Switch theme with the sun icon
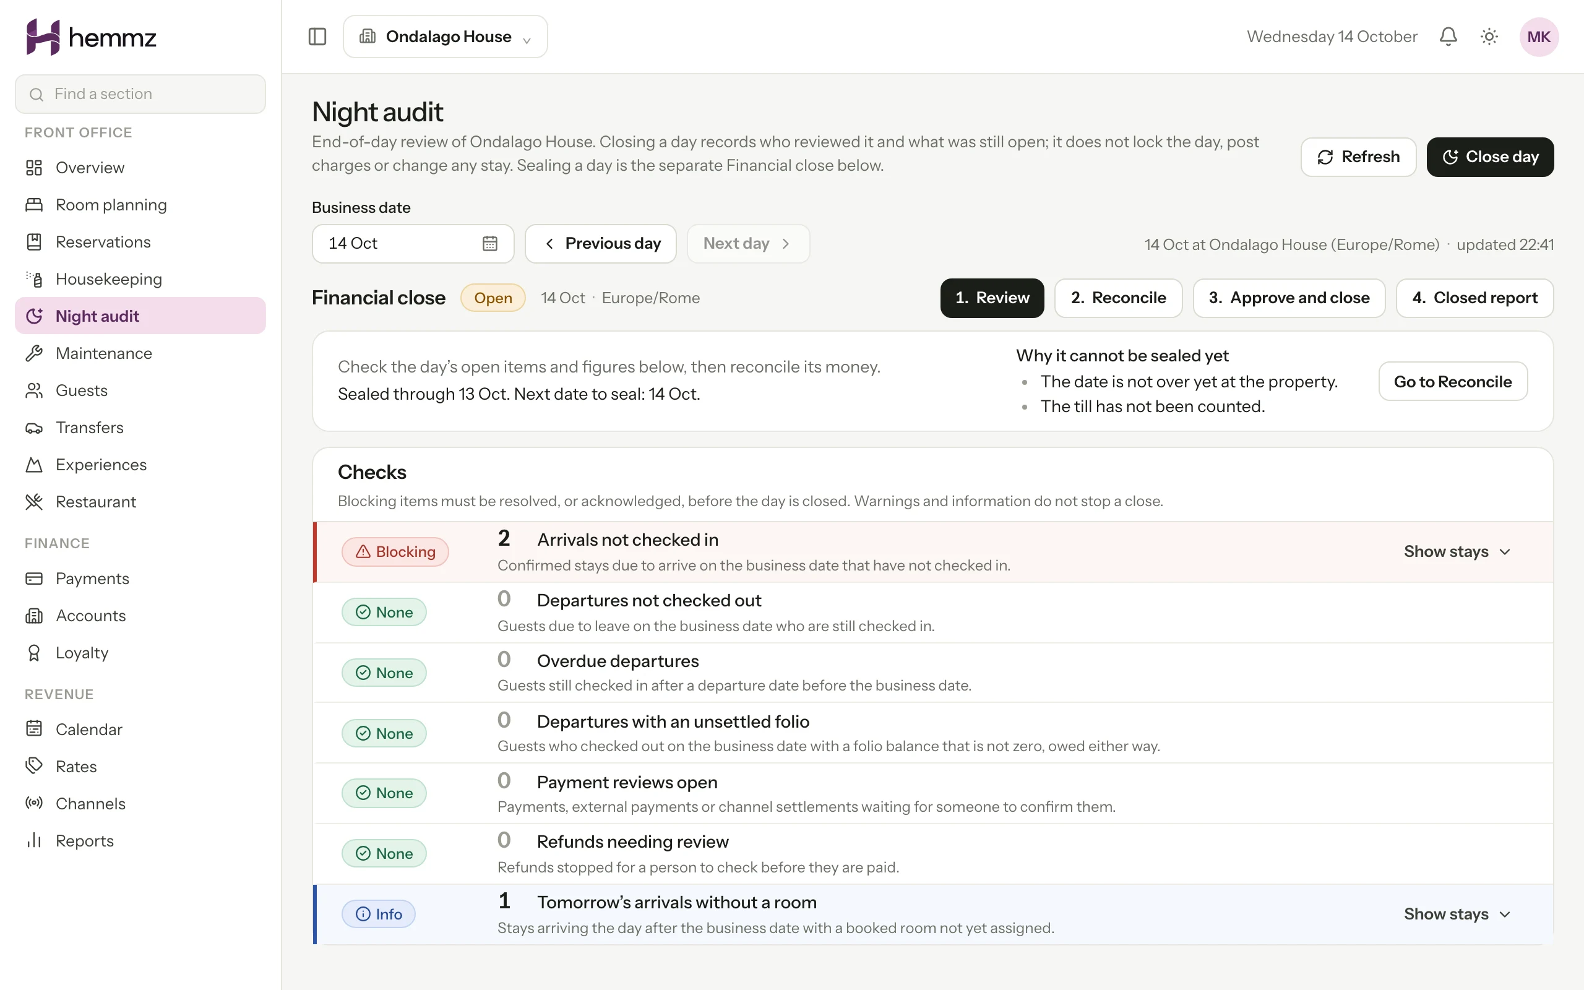 pyautogui.click(x=1489, y=37)
